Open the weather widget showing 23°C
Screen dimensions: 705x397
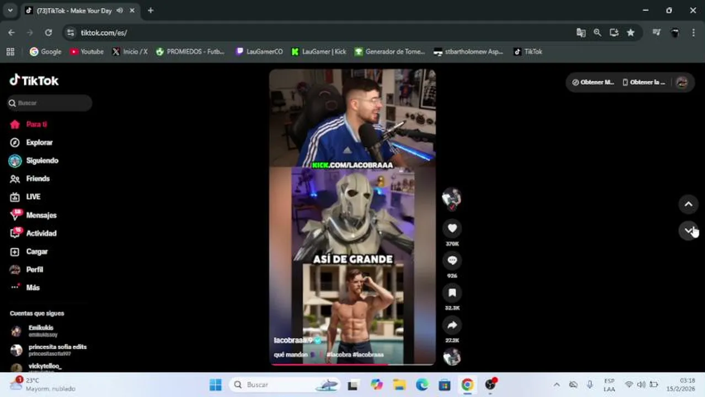tap(43, 384)
